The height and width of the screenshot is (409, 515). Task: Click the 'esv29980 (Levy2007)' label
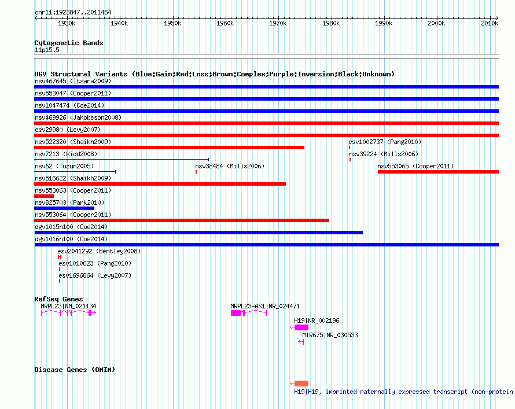(x=68, y=130)
